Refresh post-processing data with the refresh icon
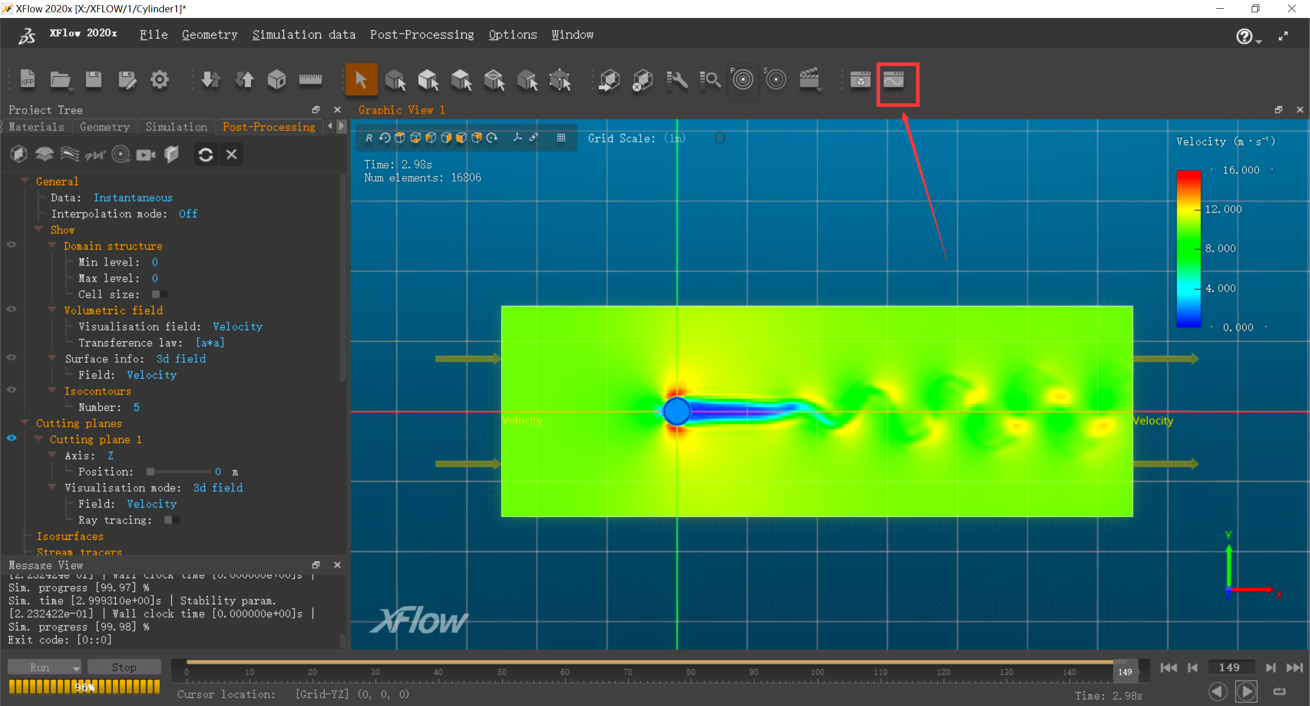The image size is (1310, 706). coord(206,154)
